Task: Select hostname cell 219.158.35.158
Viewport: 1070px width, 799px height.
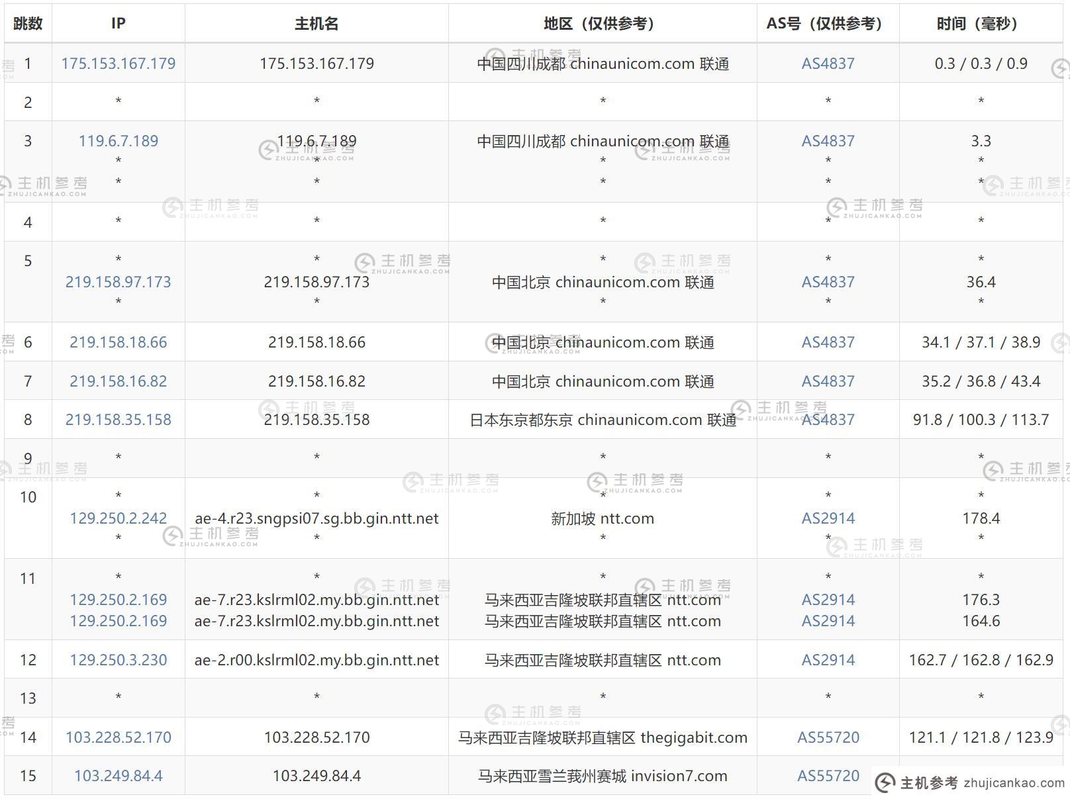Action: click(x=316, y=420)
